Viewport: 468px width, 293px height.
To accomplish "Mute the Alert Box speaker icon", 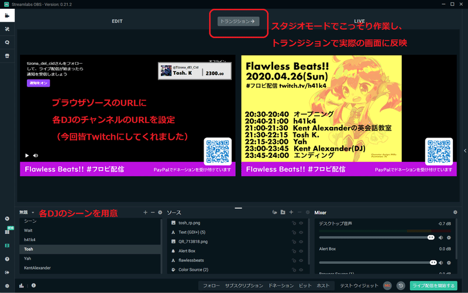I will pos(441,263).
